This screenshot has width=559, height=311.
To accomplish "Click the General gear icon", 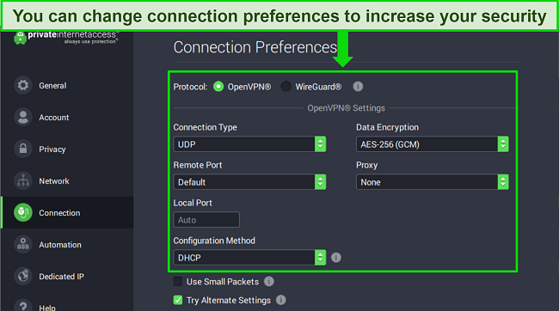I will (x=23, y=86).
